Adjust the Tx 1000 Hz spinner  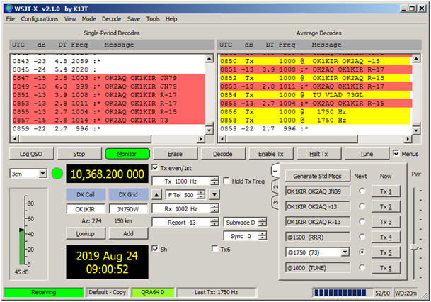pyautogui.click(x=185, y=181)
